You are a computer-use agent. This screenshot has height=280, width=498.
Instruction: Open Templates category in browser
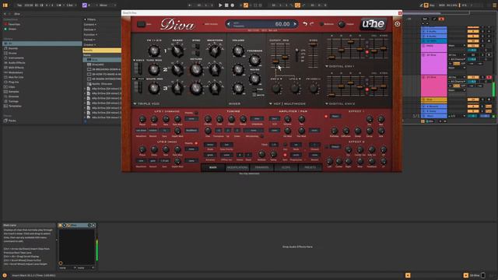click(15, 106)
